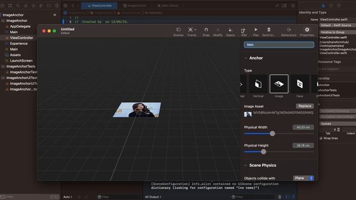Click the image asset thumbnail
The image size is (356, 200).
point(248,114)
